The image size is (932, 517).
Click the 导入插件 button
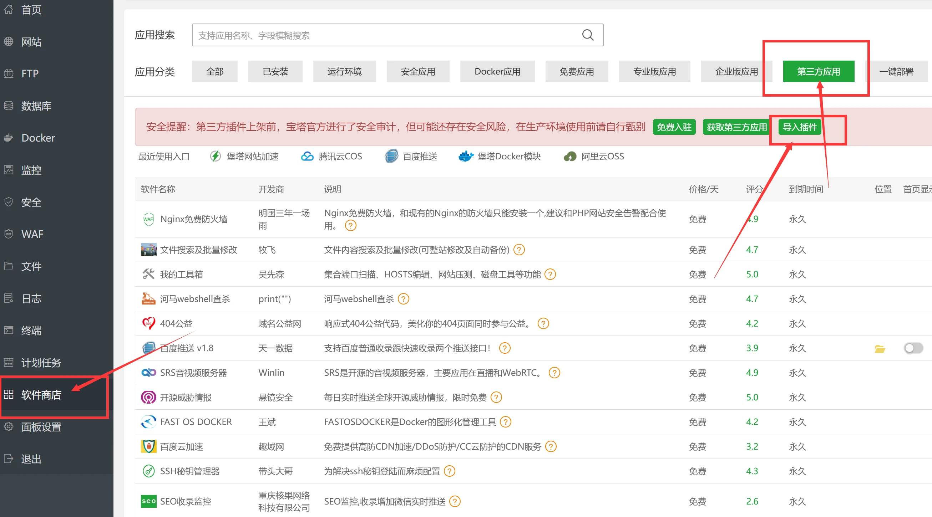coord(800,127)
